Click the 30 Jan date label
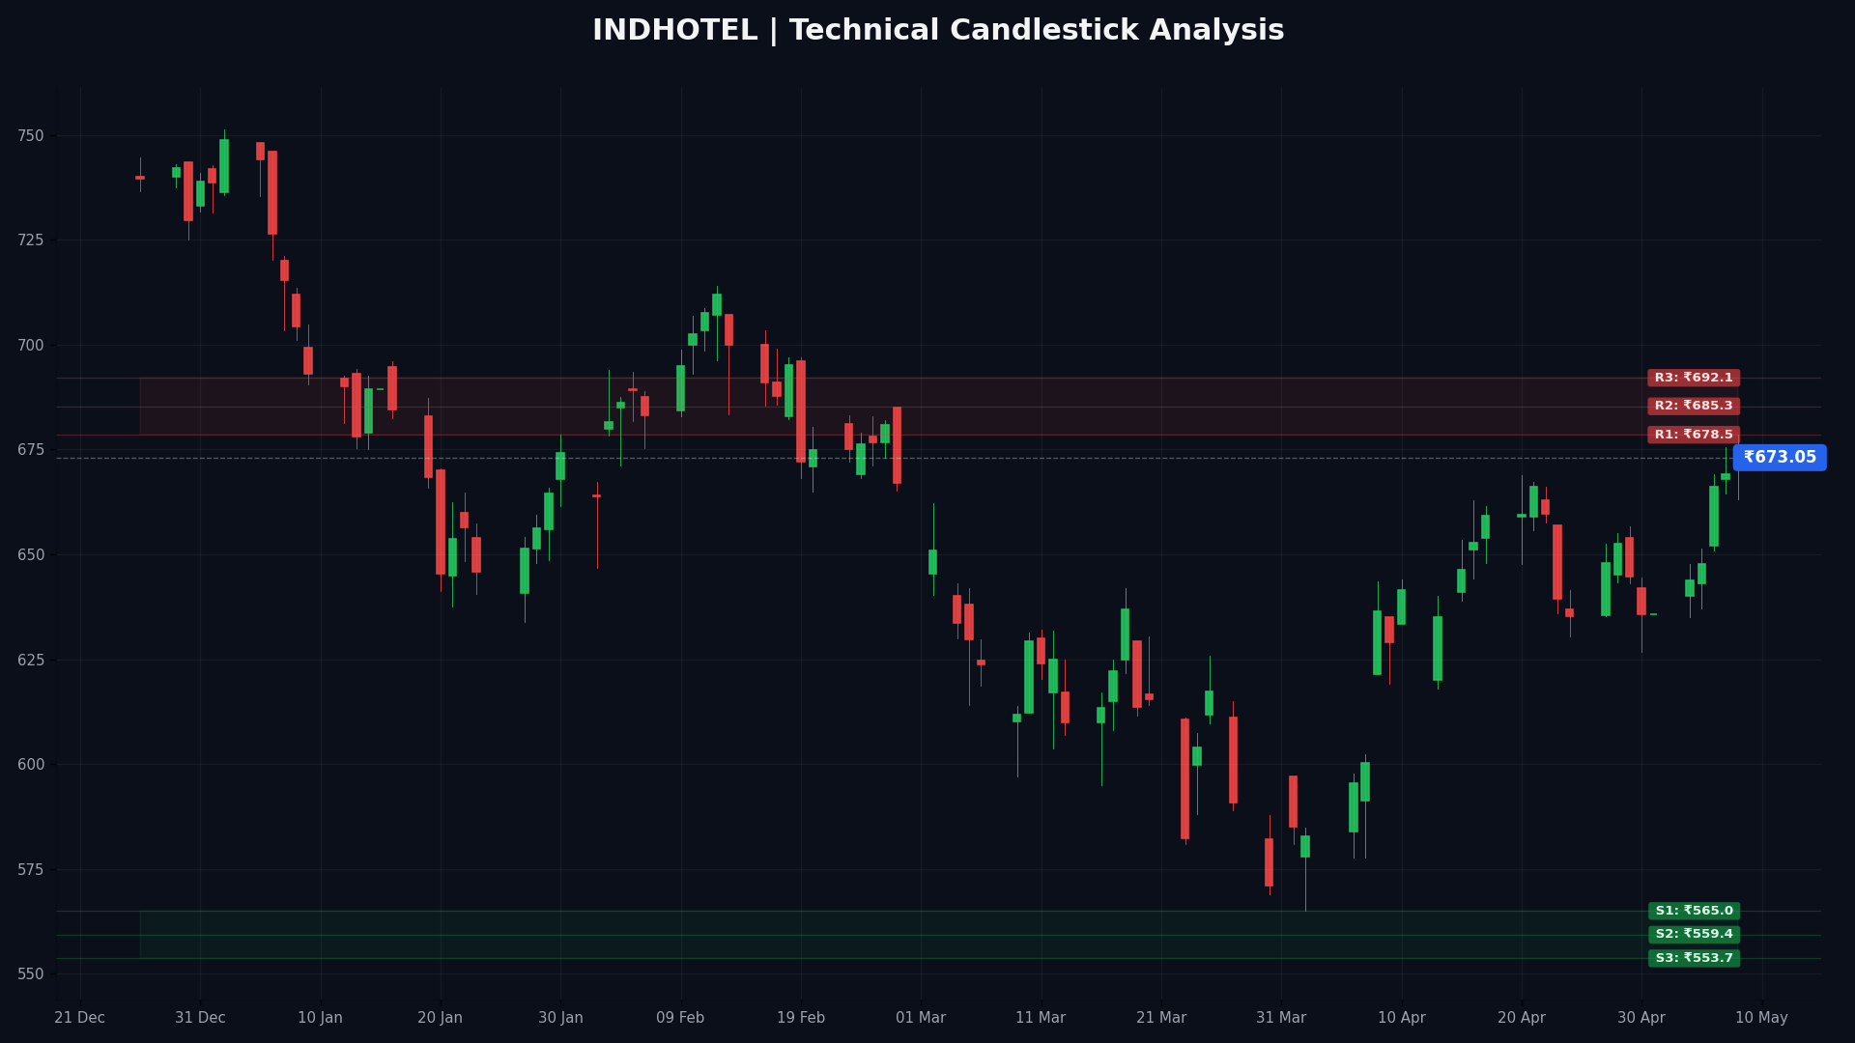 click(x=560, y=1018)
